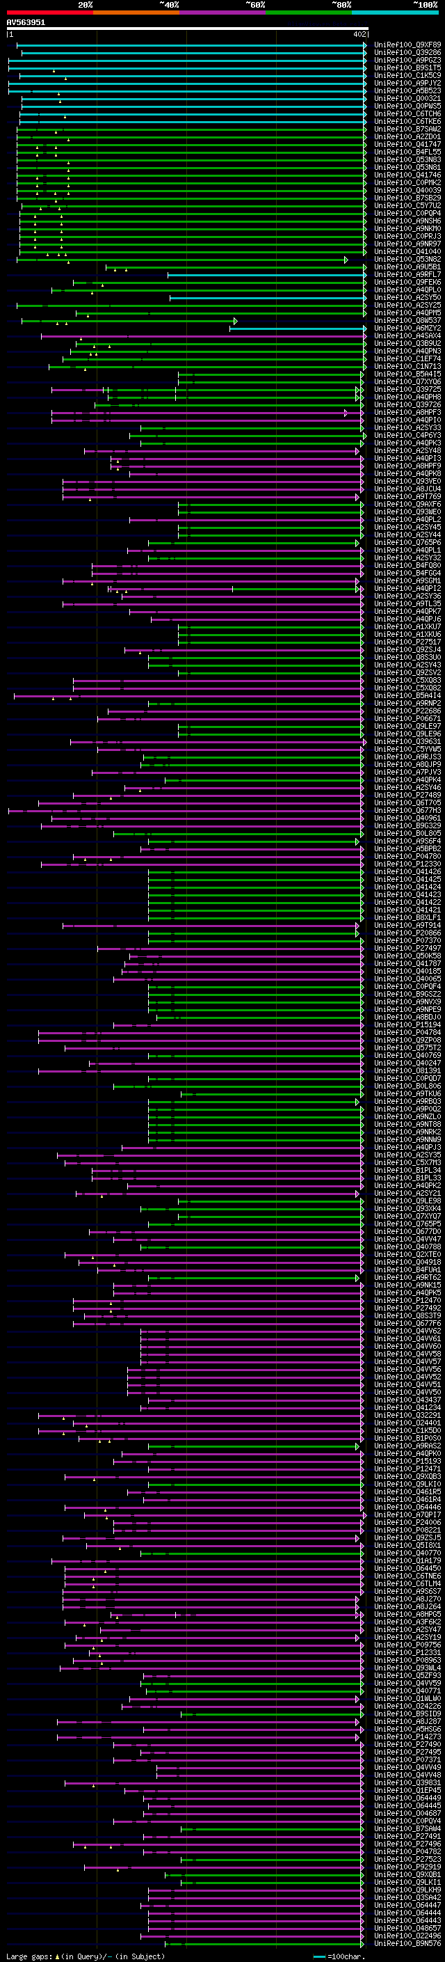
Task: Click the white query sequence bar
Action: [187, 28]
